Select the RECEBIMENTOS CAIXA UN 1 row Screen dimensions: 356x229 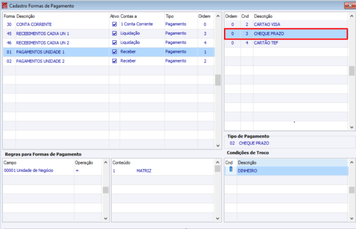click(109, 34)
